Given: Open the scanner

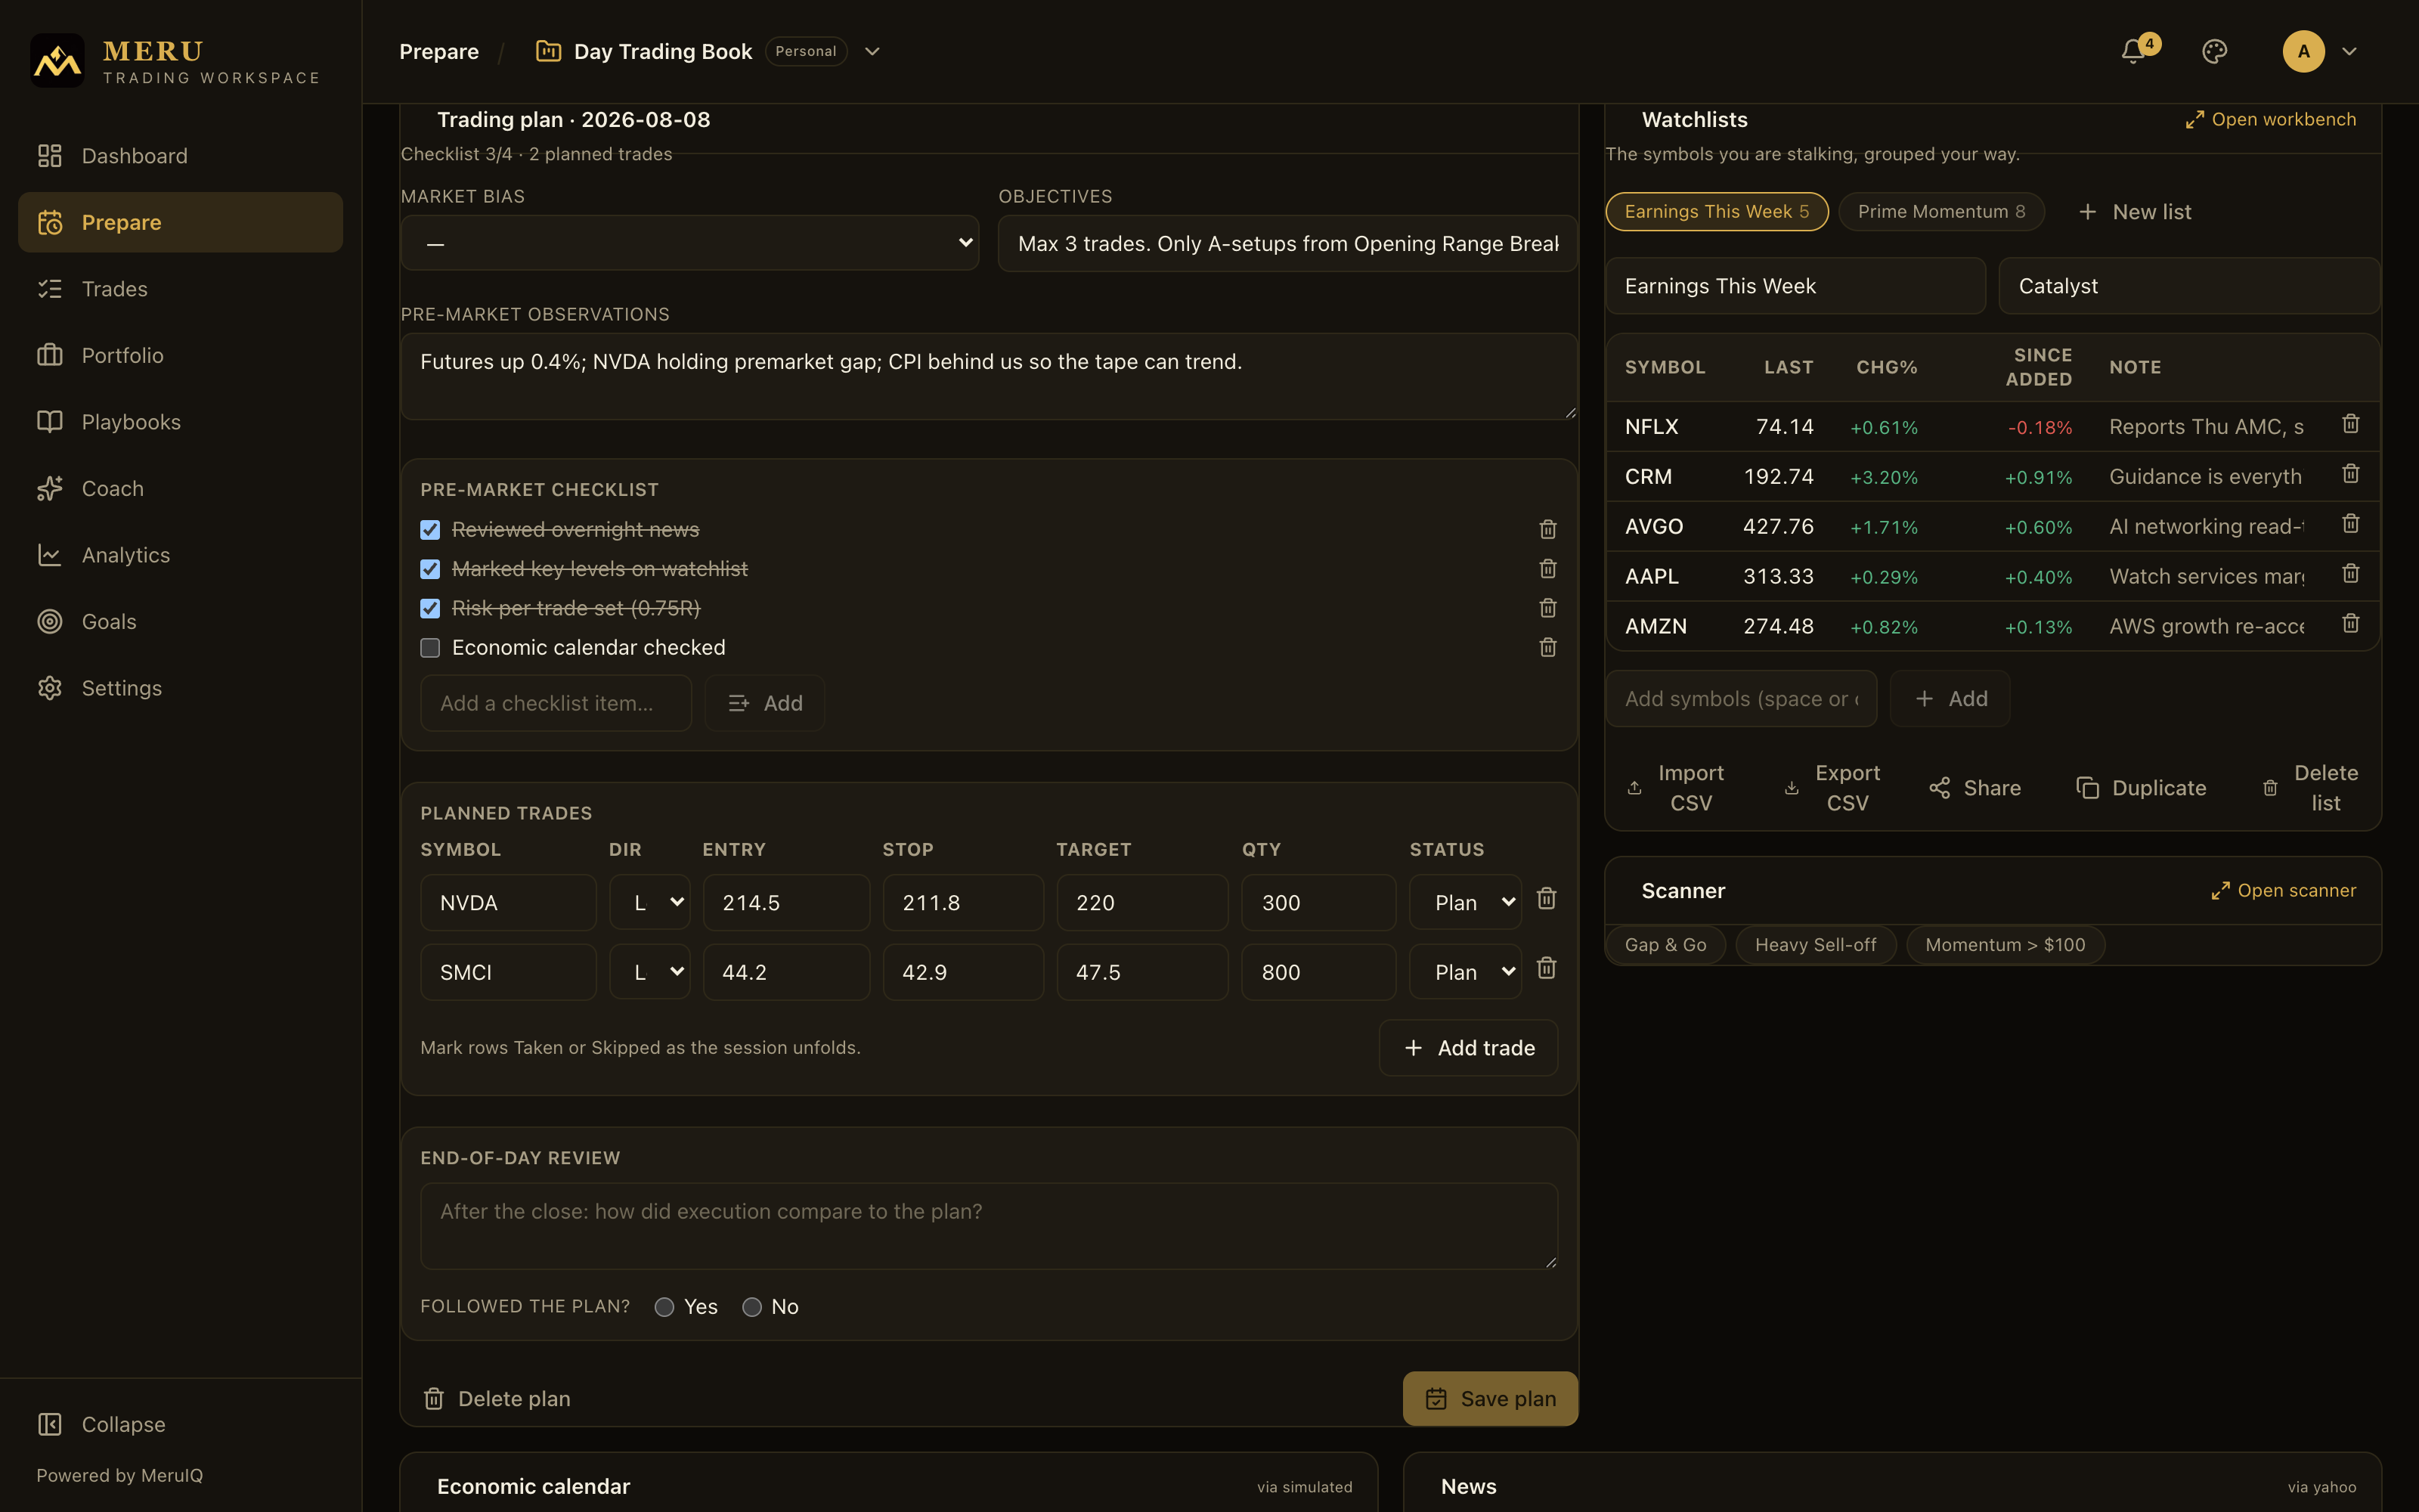Looking at the screenshot, I should point(2283,890).
